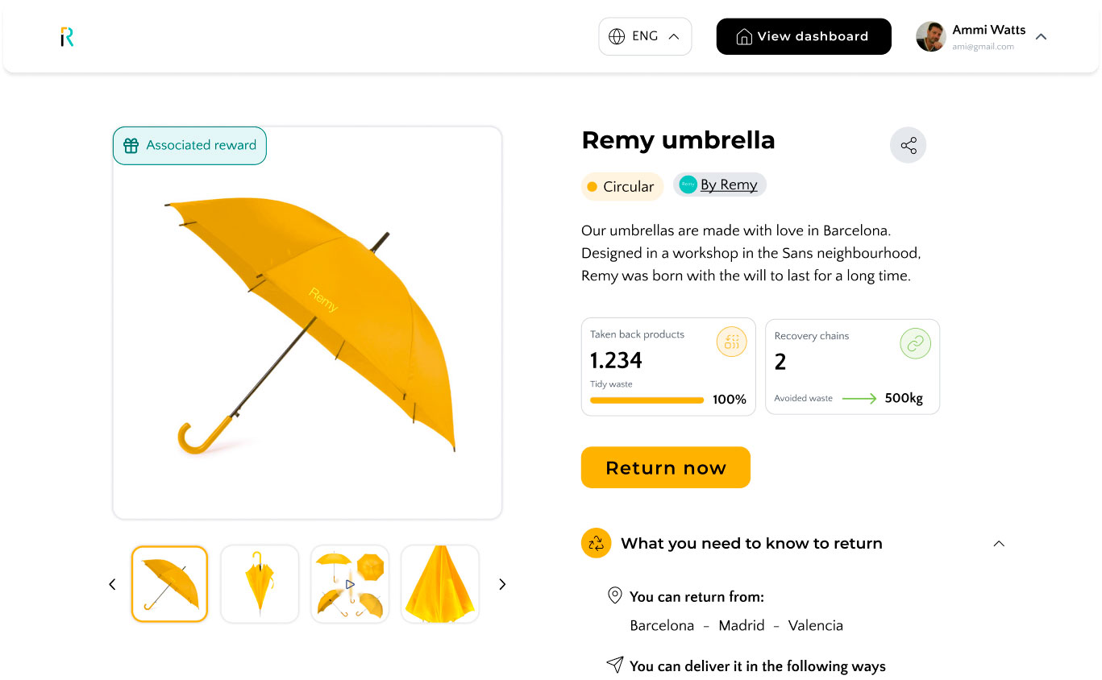Play the multi-umbrella video thumbnail
Viewport: 1102px width, 680px height.
350,584
